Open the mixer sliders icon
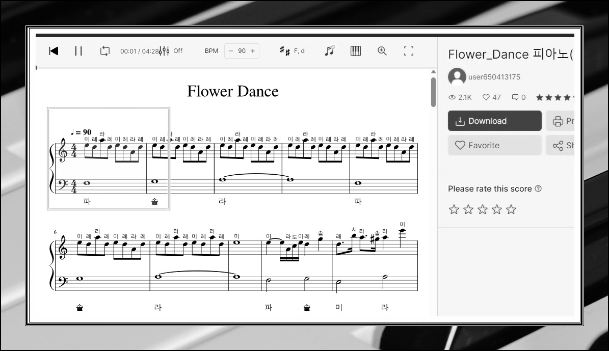 pyautogui.click(x=164, y=51)
